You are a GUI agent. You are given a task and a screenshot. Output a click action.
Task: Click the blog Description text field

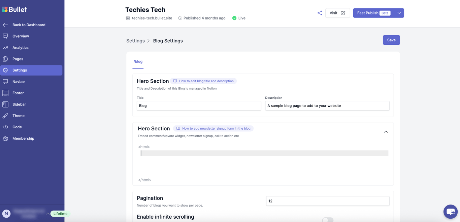[x=327, y=106]
